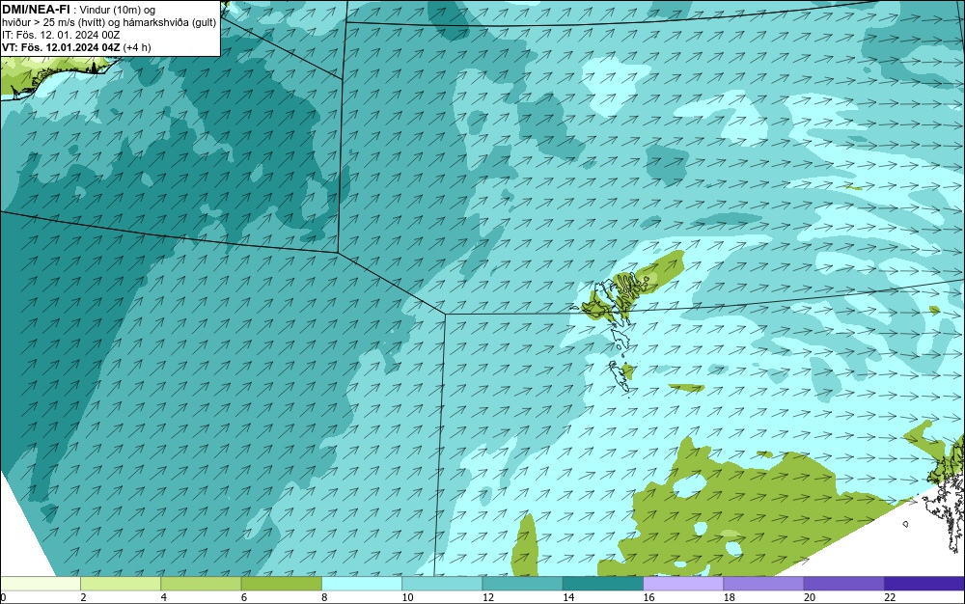Click the 4–6 m/s green legend swatch
965x604 pixels.
coord(202,583)
